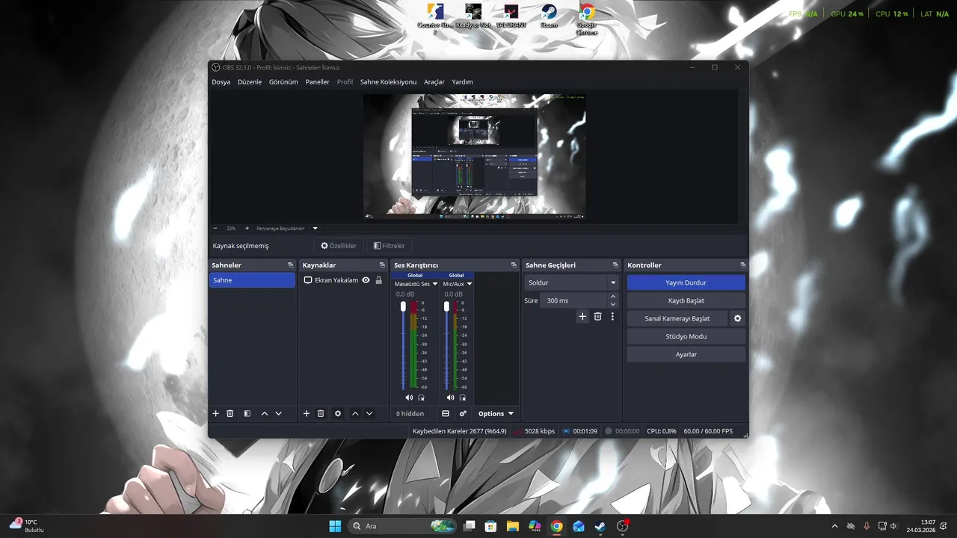The width and height of the screenshot is (957, 538).
Task: Open transition properties three-dot menu
Action: (x=612, y=317)
